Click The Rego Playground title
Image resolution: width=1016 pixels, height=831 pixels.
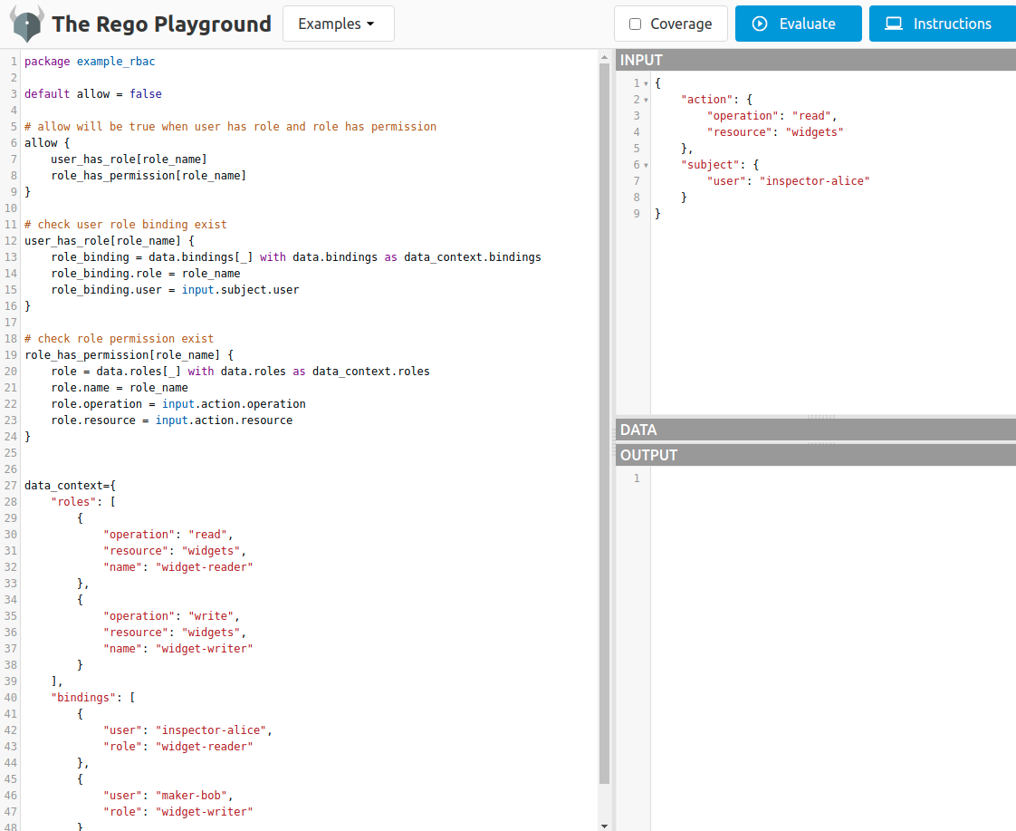[161, 24]
